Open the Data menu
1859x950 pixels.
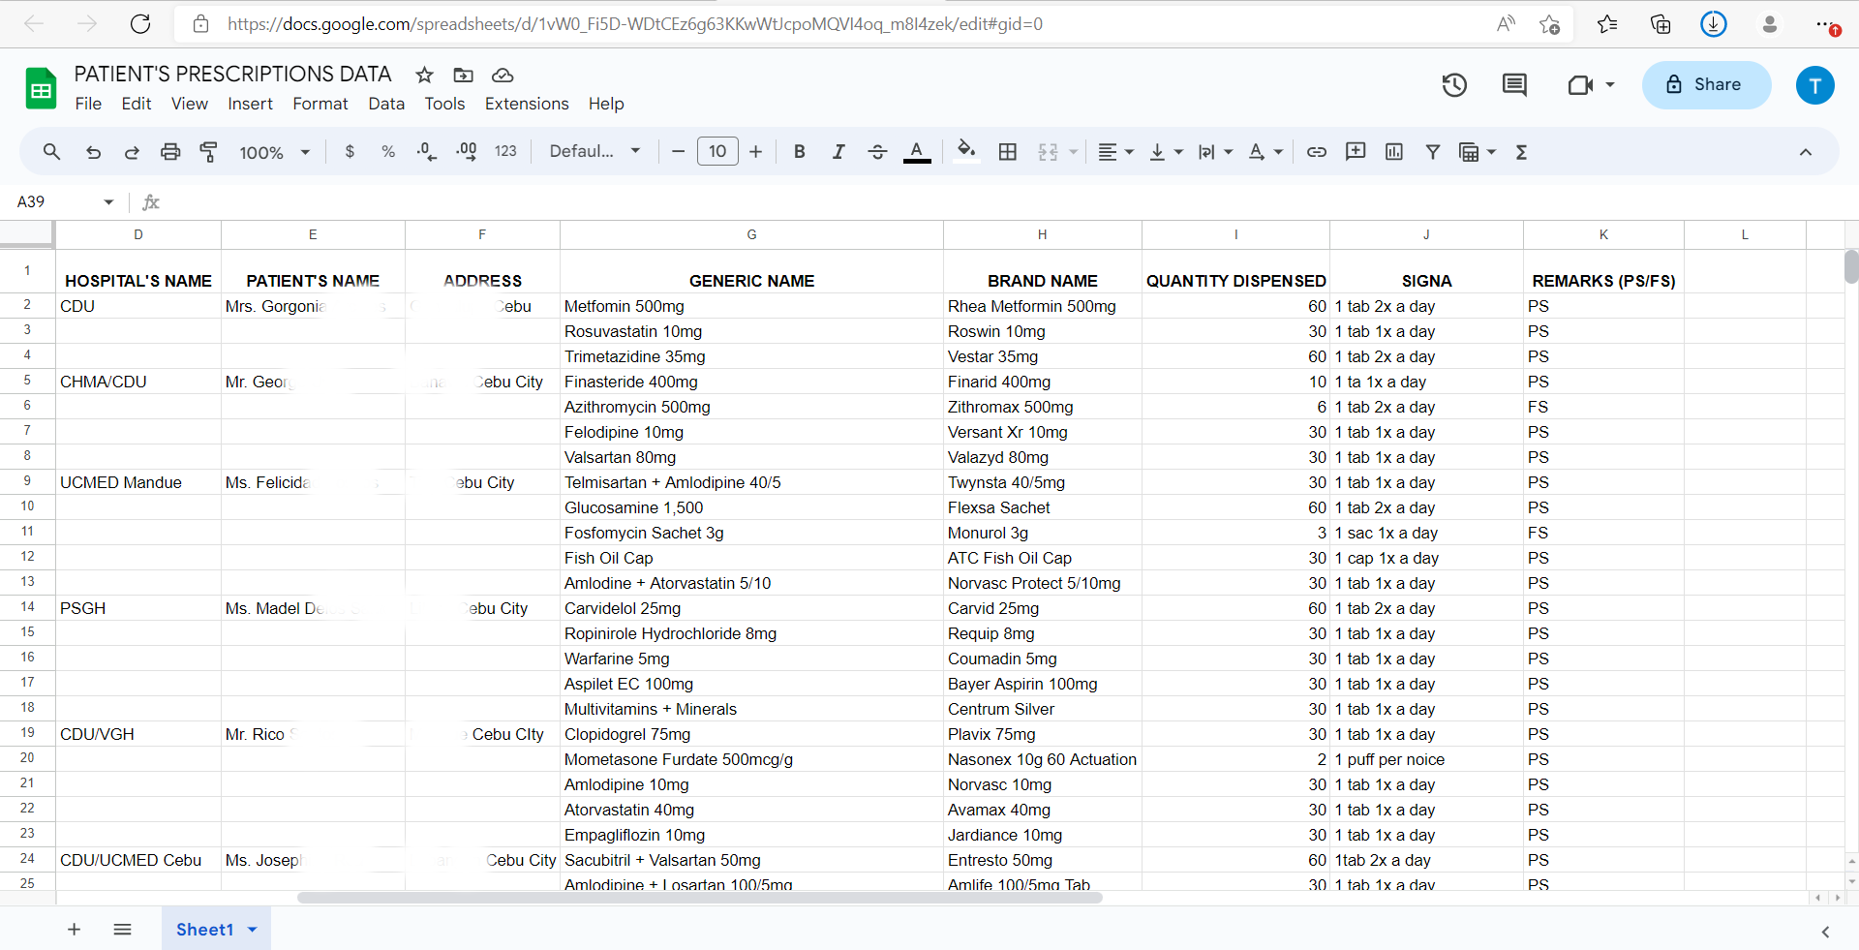click(x=386, y=104)
